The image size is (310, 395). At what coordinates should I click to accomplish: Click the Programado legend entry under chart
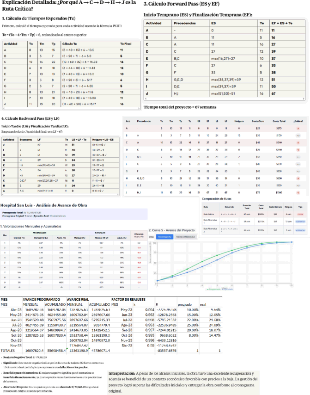(213, 289)
